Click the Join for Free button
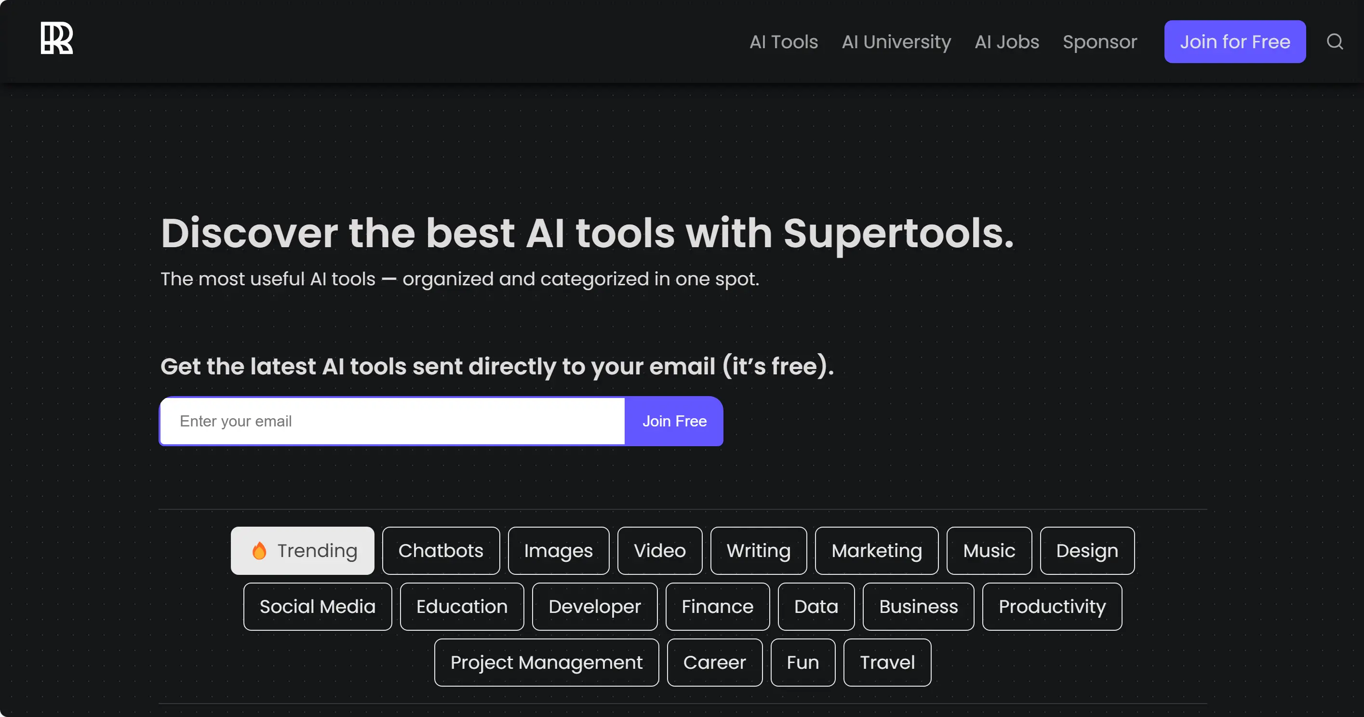This screenshot has height=717, width=1364. pos(1235,42)
